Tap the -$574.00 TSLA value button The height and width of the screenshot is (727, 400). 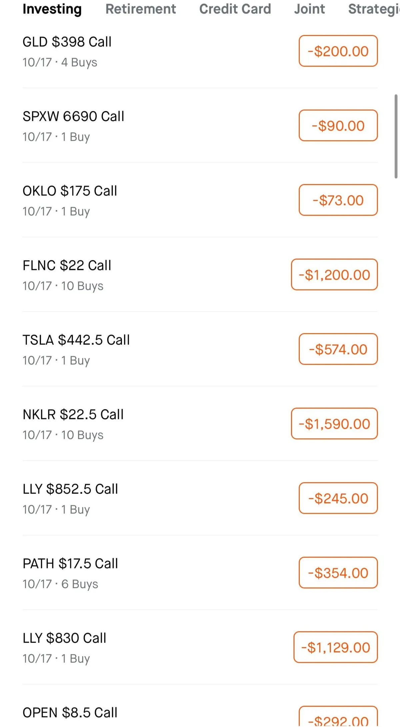point(338,349)
